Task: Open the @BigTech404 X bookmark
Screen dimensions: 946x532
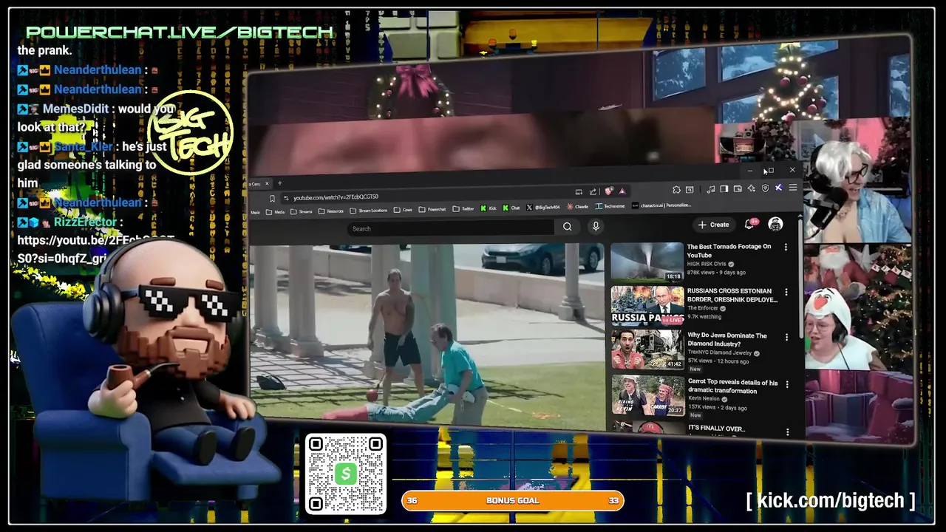Action: [x=543, y=208]
